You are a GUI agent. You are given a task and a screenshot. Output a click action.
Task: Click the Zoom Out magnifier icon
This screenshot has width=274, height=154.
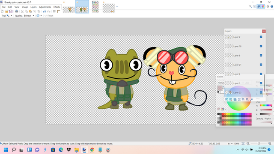tap(248, 144)
